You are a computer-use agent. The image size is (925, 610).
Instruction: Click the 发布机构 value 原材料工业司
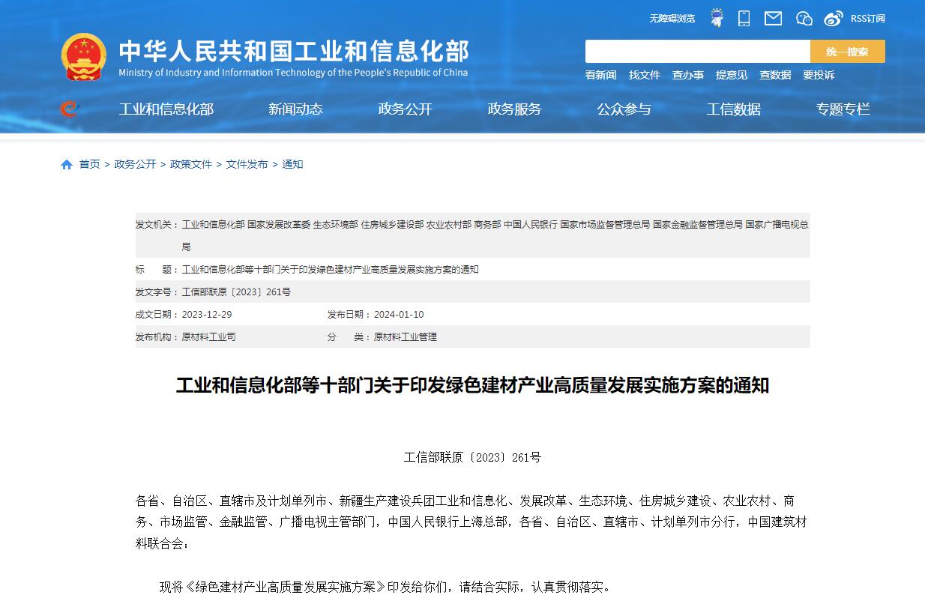coord(208,336)
